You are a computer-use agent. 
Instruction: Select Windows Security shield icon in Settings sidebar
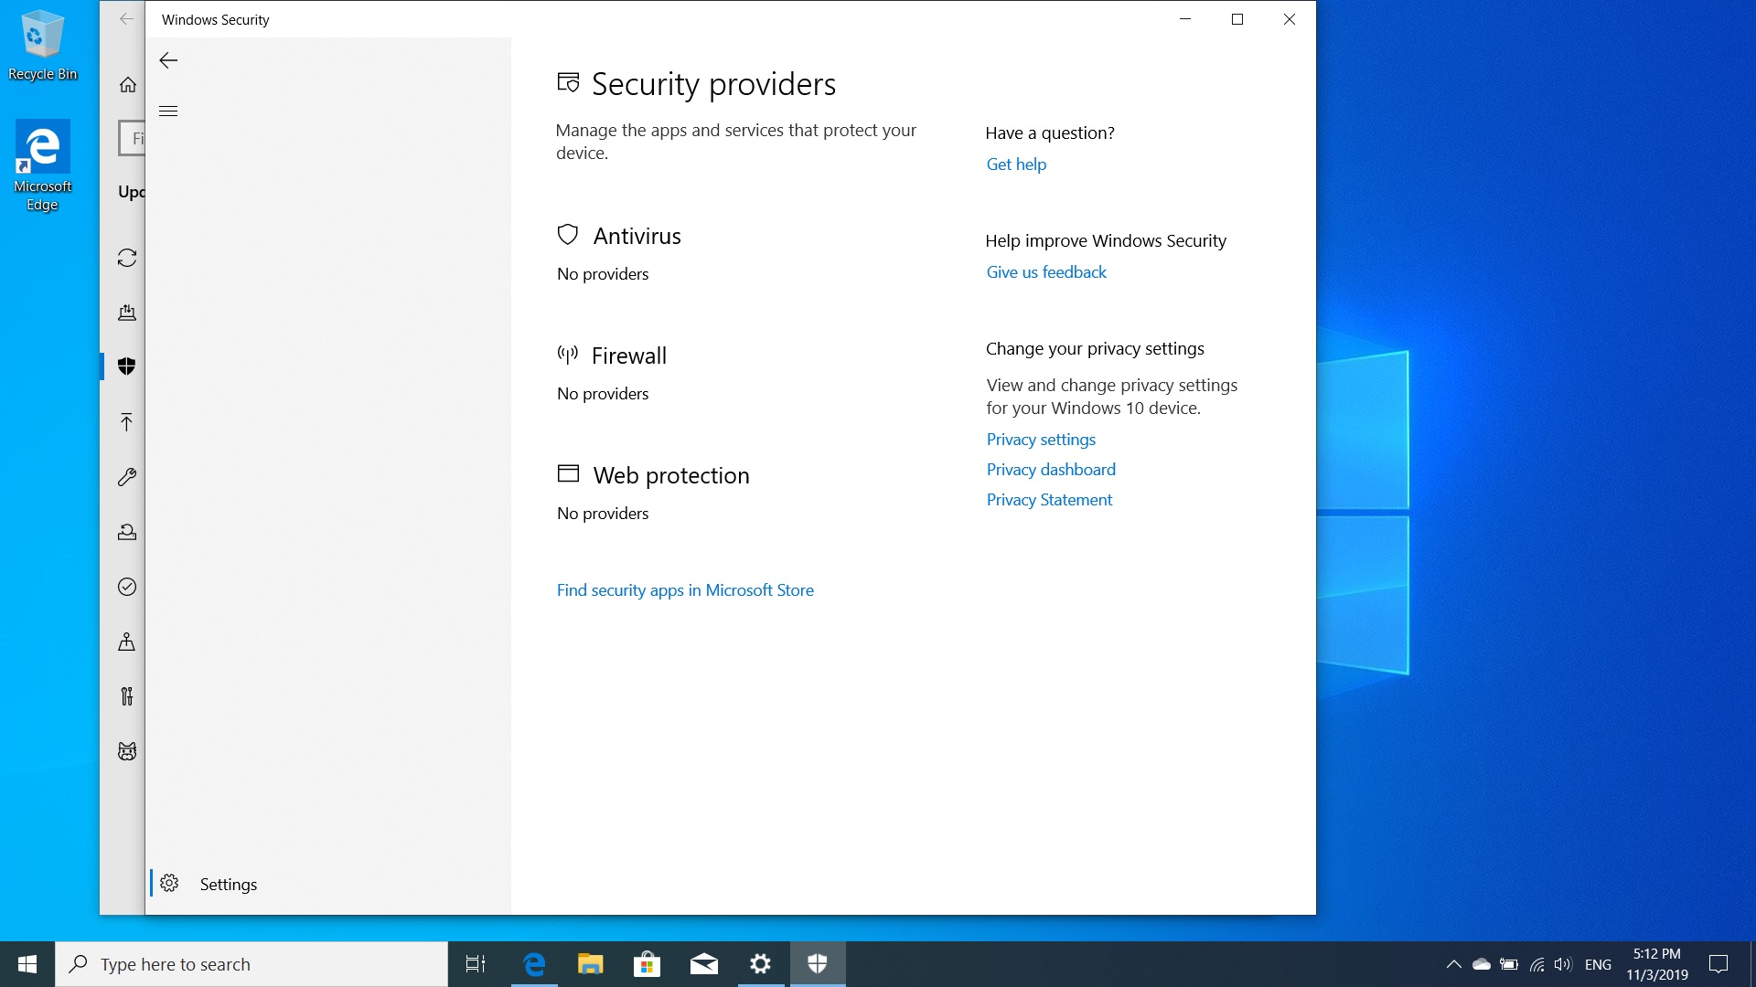tap(127, 366)
